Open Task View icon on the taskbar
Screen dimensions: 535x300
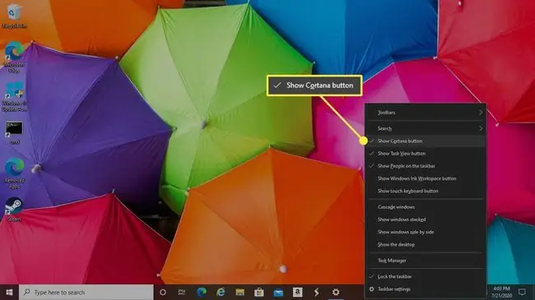(x=182, y=292)
